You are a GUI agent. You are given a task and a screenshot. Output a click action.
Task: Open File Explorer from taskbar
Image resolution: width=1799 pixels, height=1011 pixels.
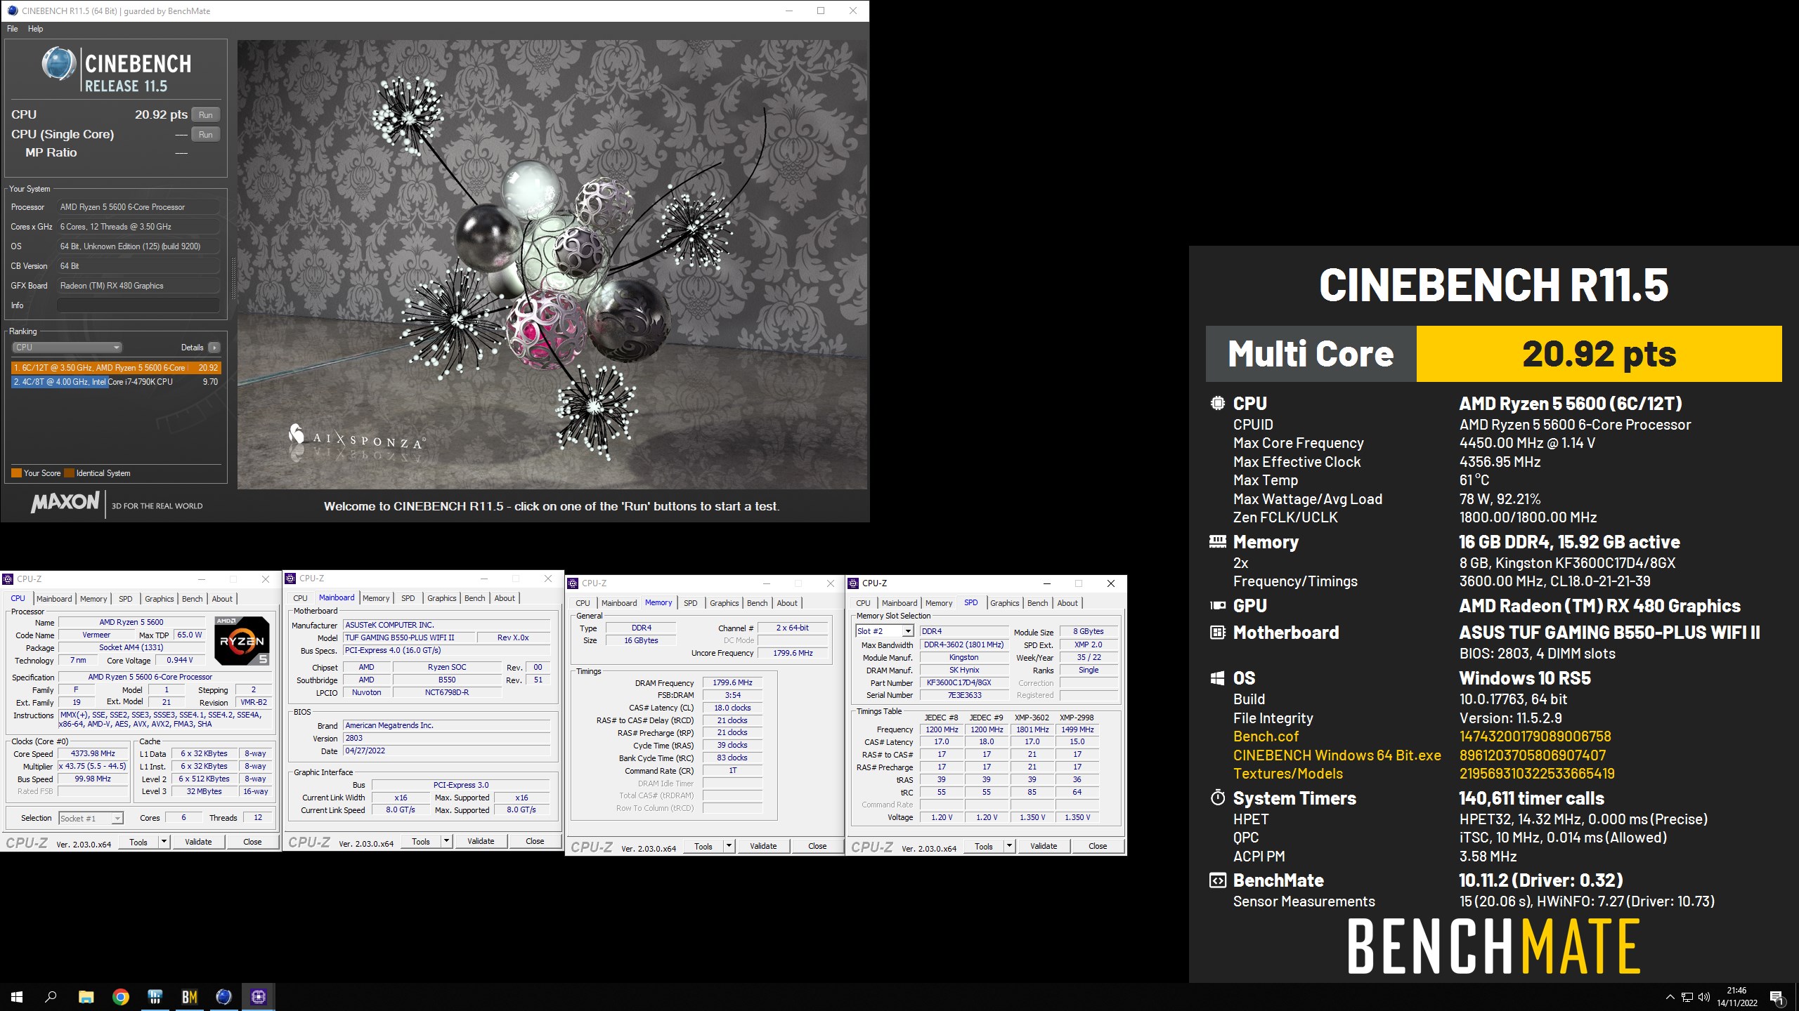(86, 997)
